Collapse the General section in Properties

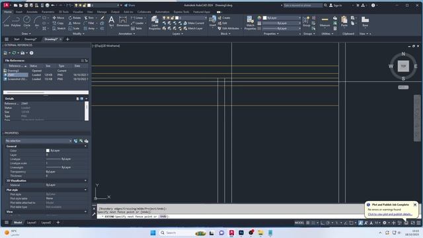point(85,146)
